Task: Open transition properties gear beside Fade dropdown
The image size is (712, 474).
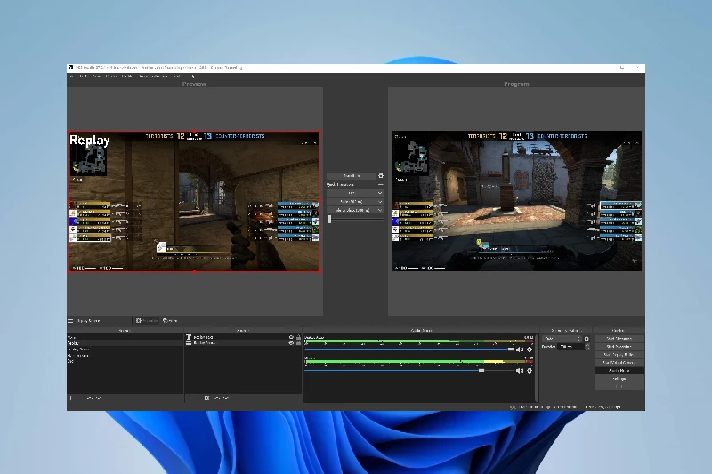Action: [x=587, y=339]
